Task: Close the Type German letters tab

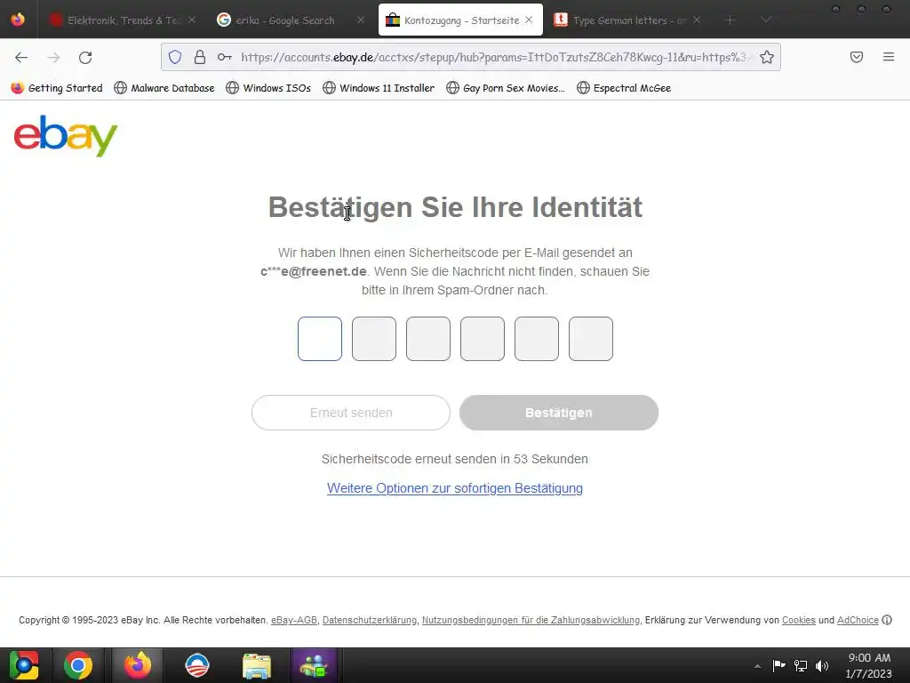Action: (697, 20)
